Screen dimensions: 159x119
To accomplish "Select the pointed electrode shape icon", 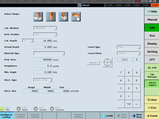I will point(51,17).
